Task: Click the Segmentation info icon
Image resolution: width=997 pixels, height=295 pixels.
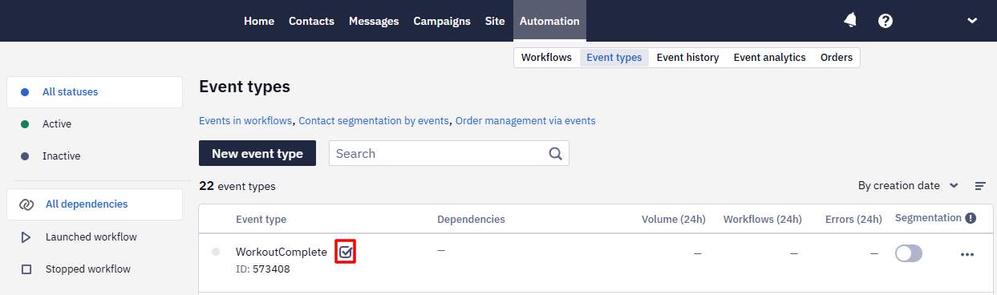Action: [971, 218]
